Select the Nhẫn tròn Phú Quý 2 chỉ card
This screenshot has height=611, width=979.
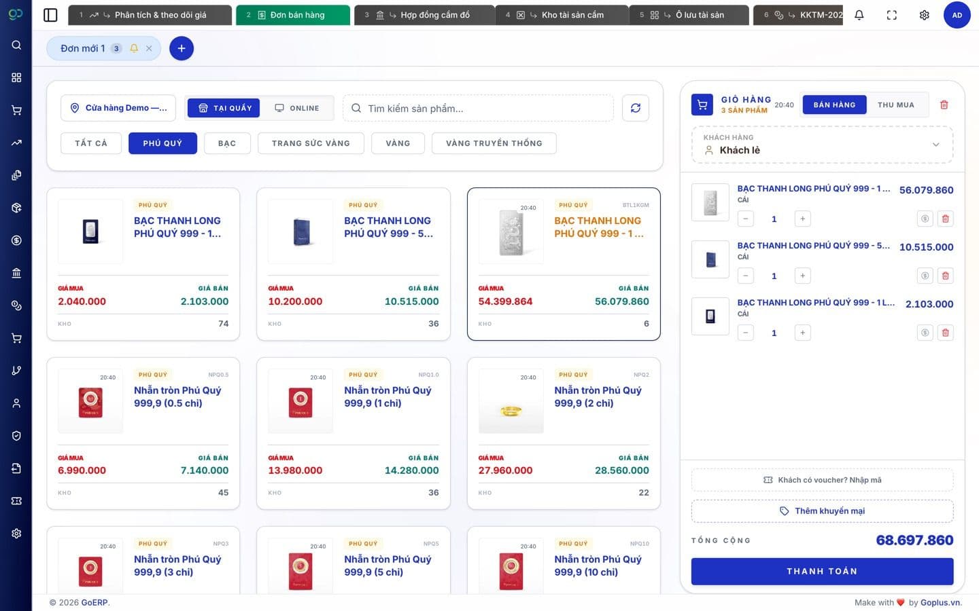[564, 433]
